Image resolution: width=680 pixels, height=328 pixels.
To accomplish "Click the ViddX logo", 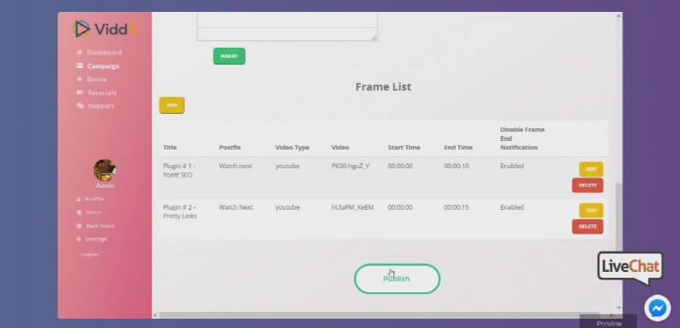I will pos(105,29).
